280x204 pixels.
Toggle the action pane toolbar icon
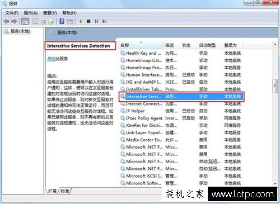click(x=70, y=21)
